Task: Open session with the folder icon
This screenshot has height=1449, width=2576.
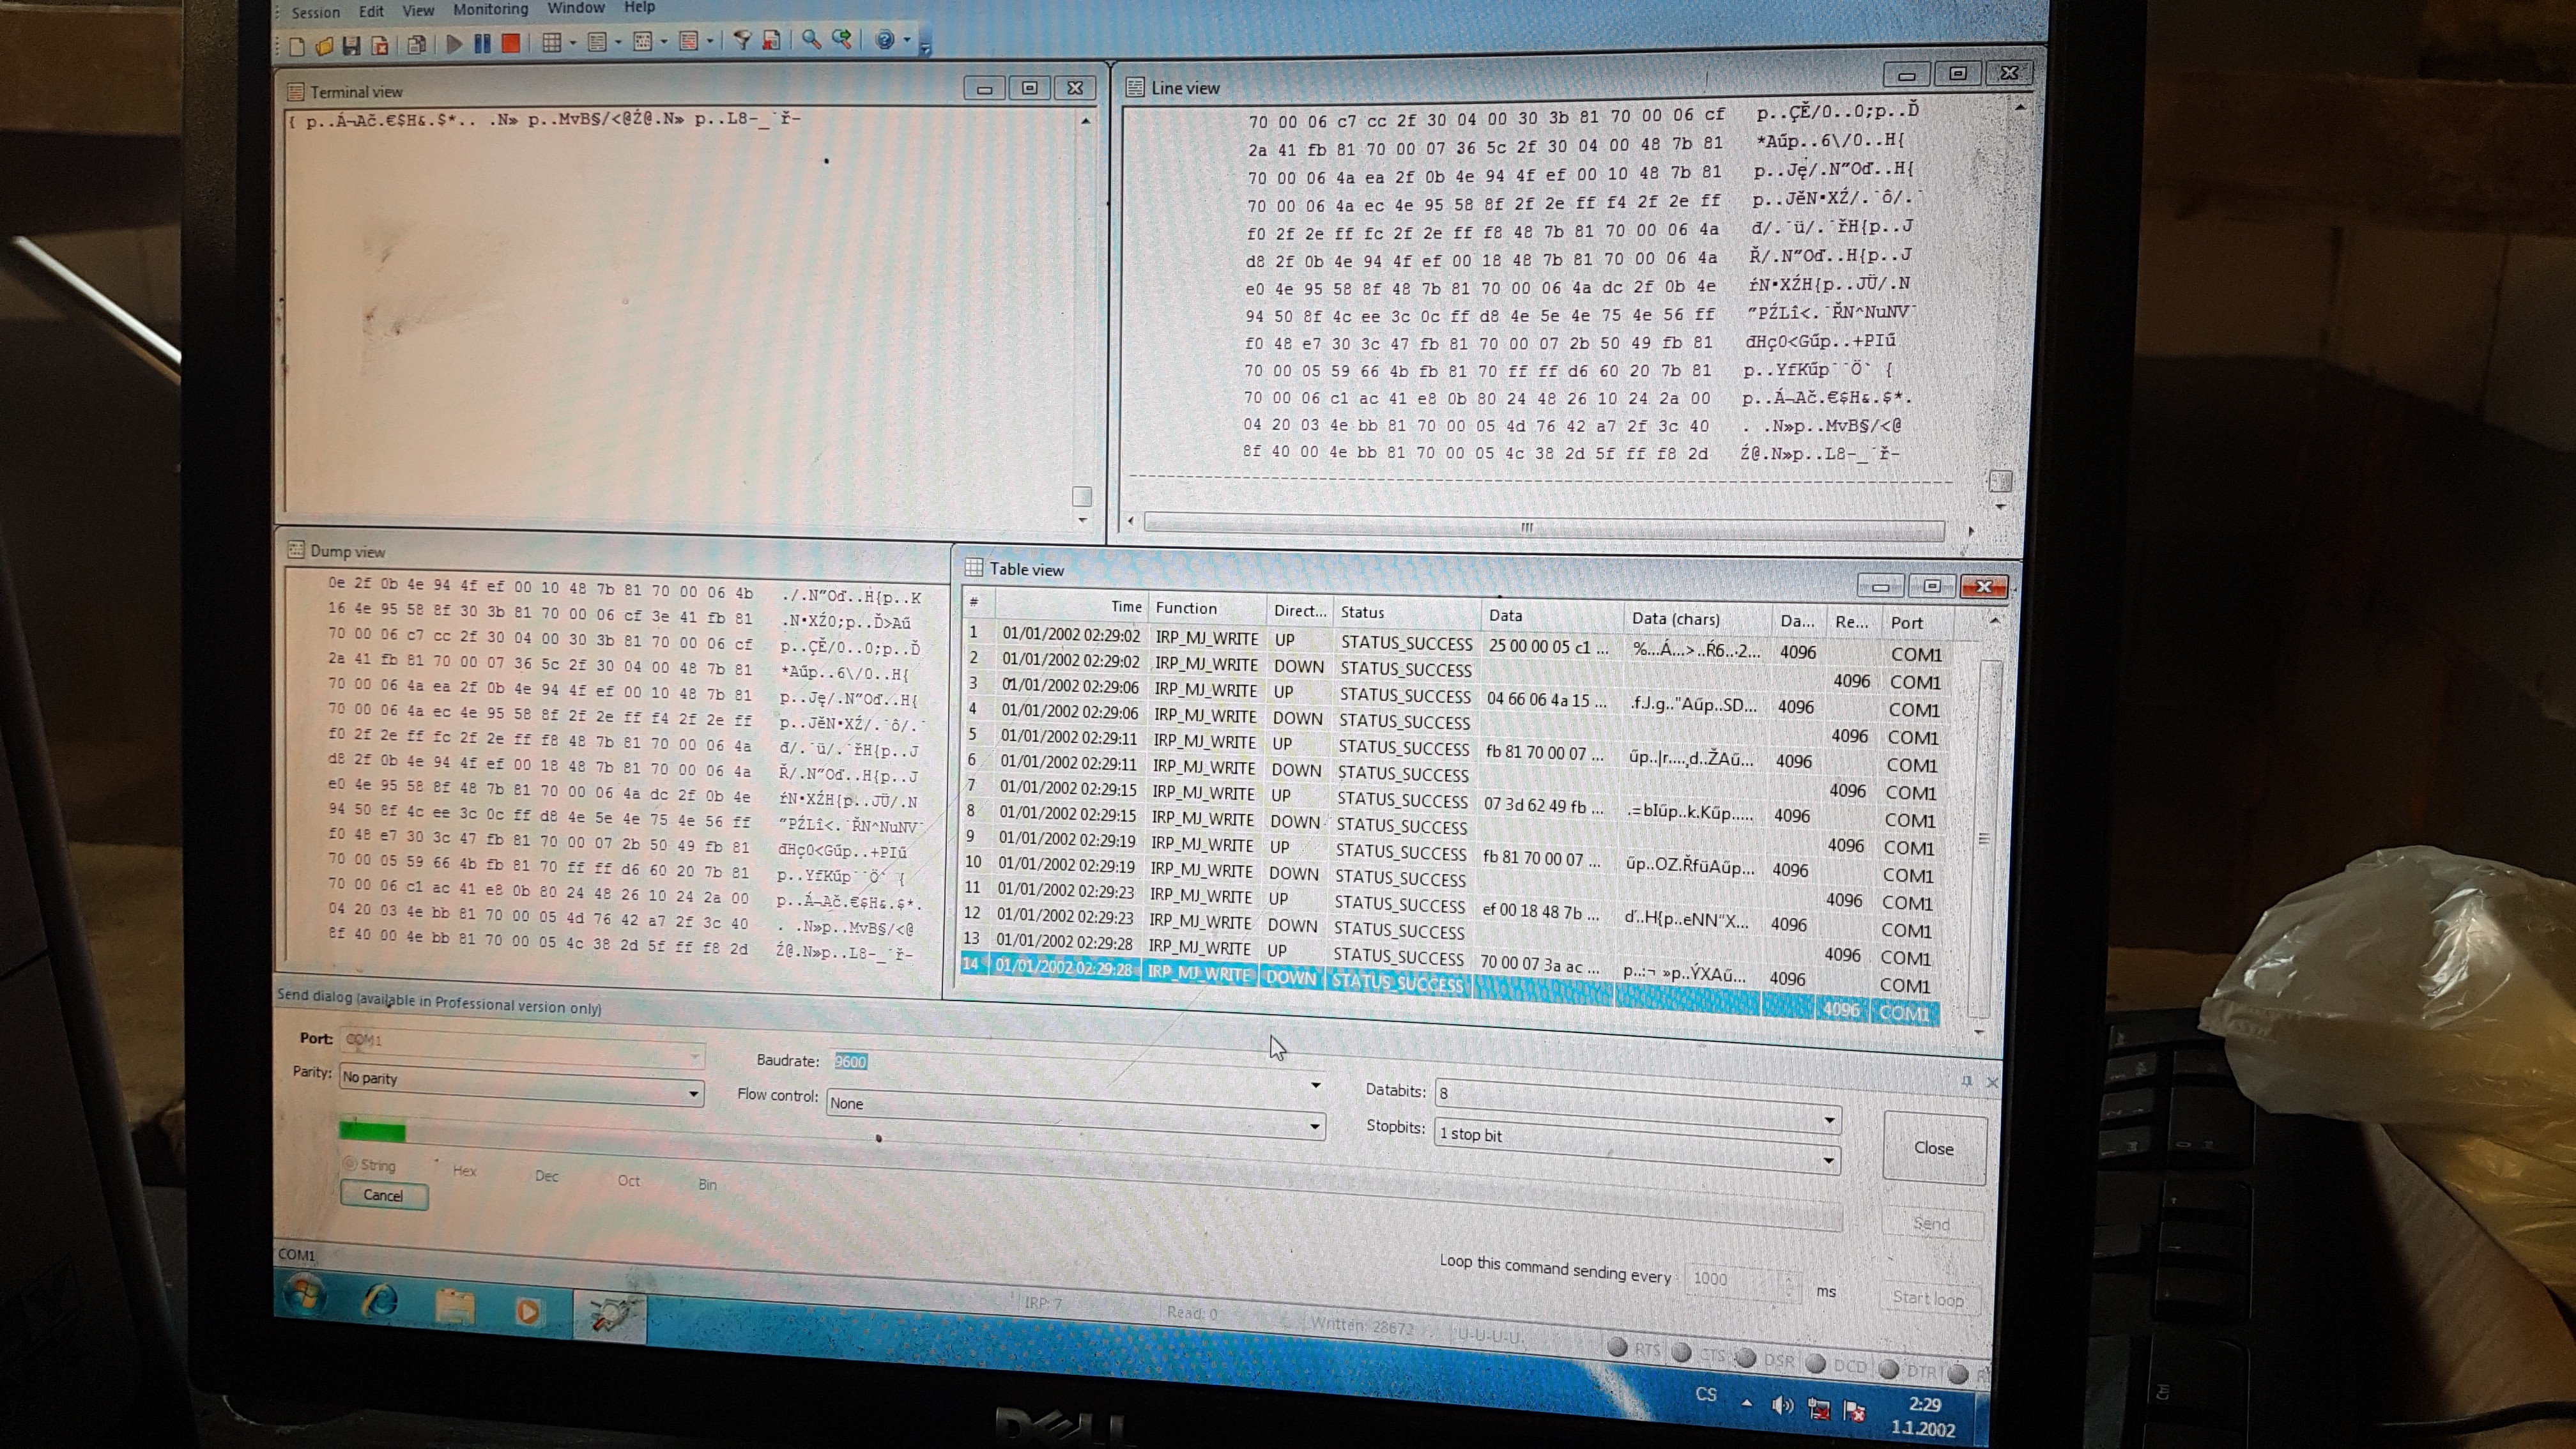Action: pos(324,45)
